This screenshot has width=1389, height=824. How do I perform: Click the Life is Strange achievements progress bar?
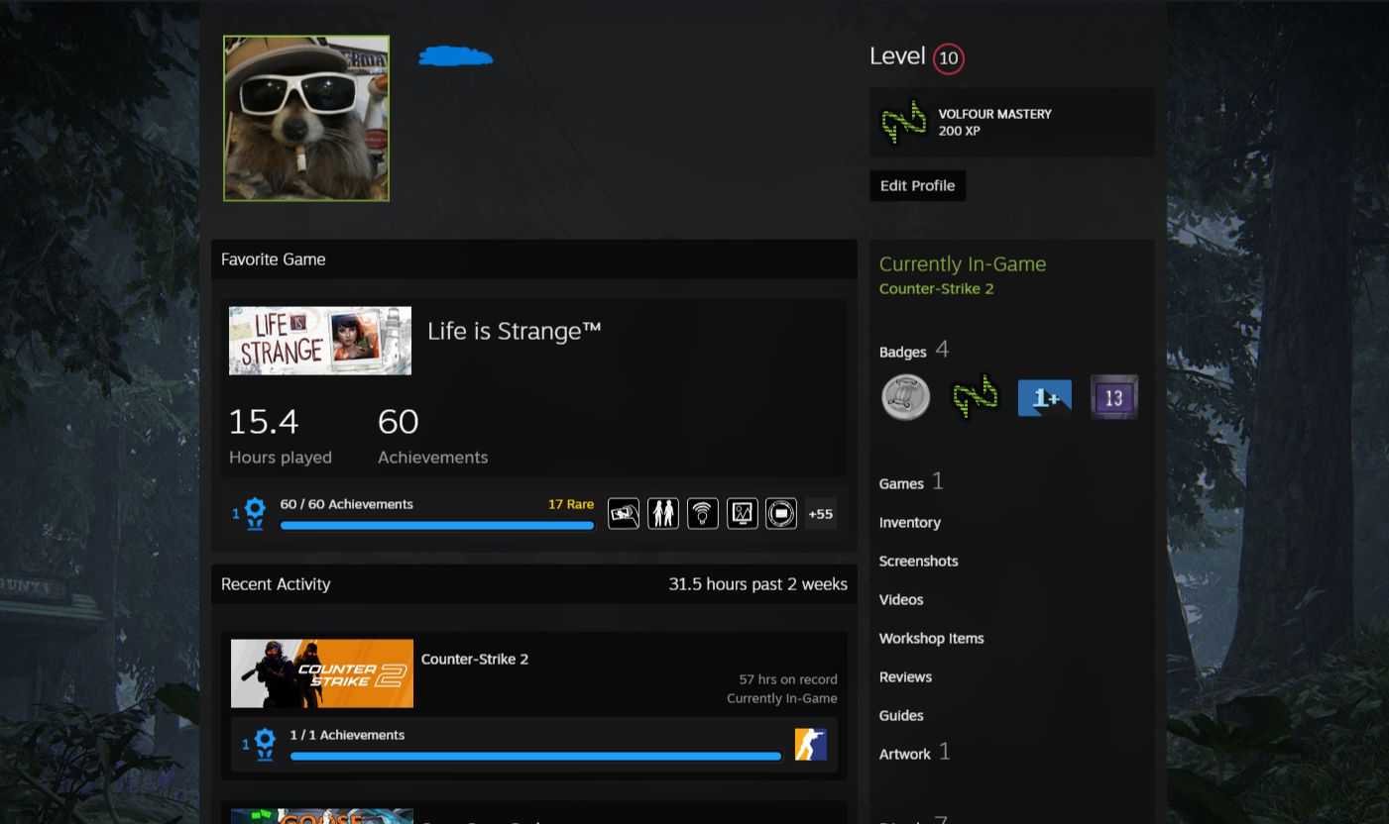437,526
